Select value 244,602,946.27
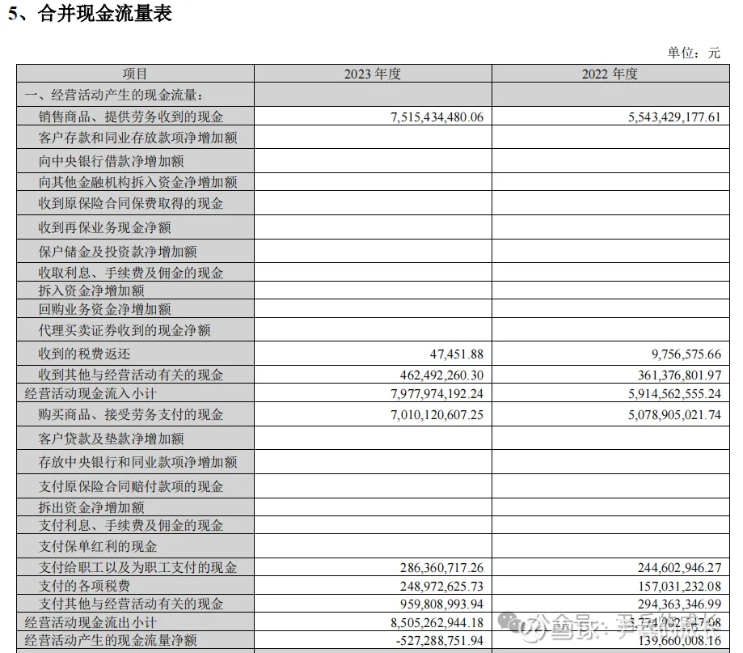Viewport: 743px width, 653px height. [679, 568]
